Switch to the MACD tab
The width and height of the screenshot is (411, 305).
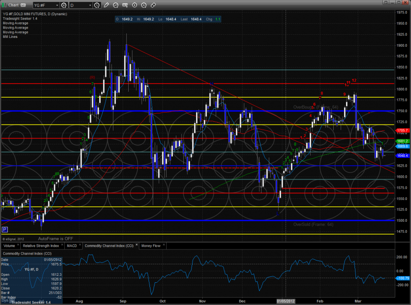point(71,246)
